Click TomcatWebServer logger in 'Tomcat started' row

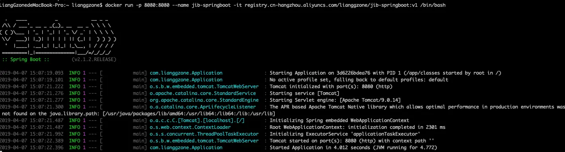click(204, 141)
